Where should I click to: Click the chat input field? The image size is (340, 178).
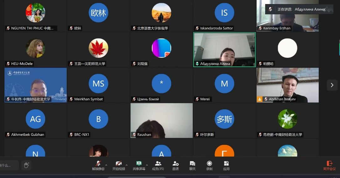(x=9, y=165)
